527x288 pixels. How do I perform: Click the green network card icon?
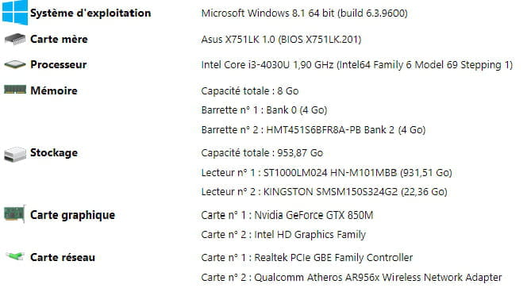pos(15,256)
